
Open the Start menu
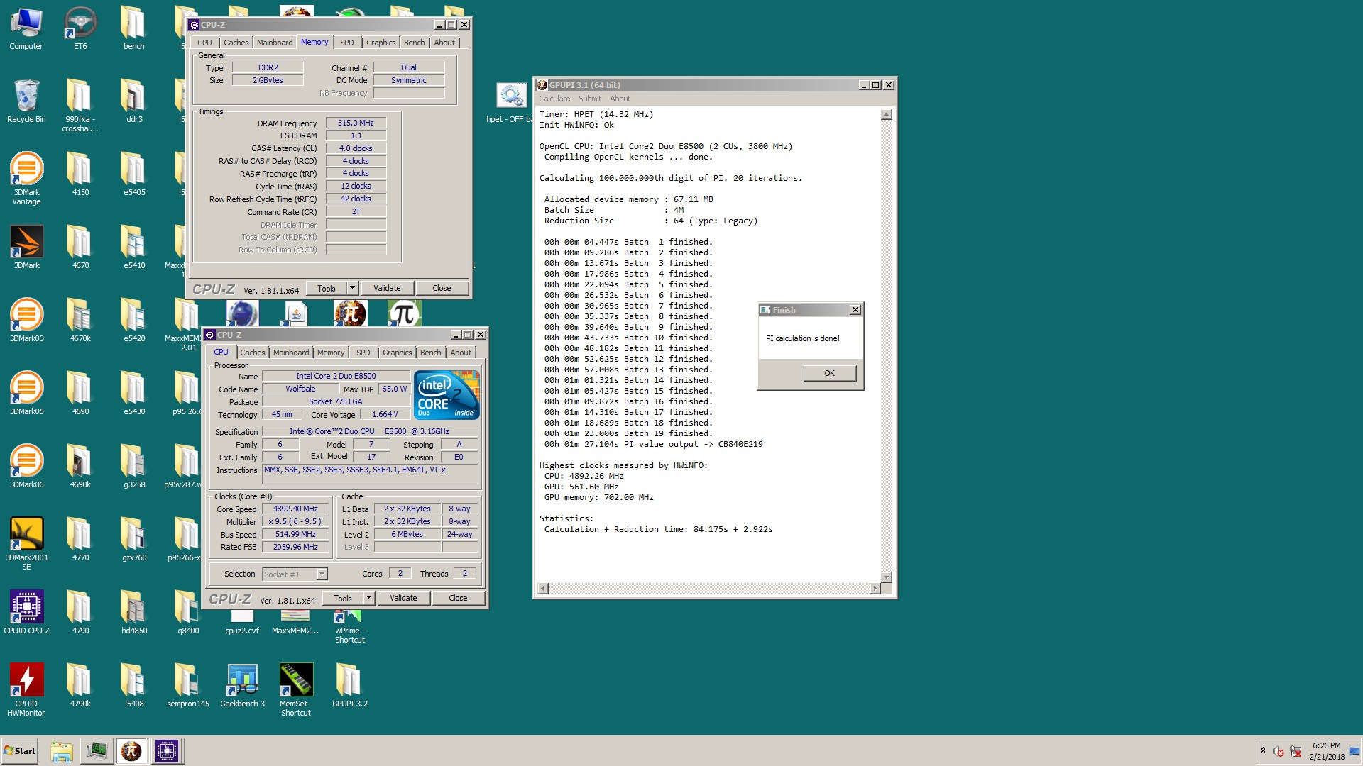(20, 751)
